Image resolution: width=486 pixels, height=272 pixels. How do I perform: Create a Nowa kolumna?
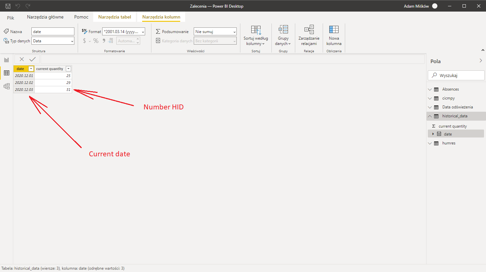tap(334, 36)
